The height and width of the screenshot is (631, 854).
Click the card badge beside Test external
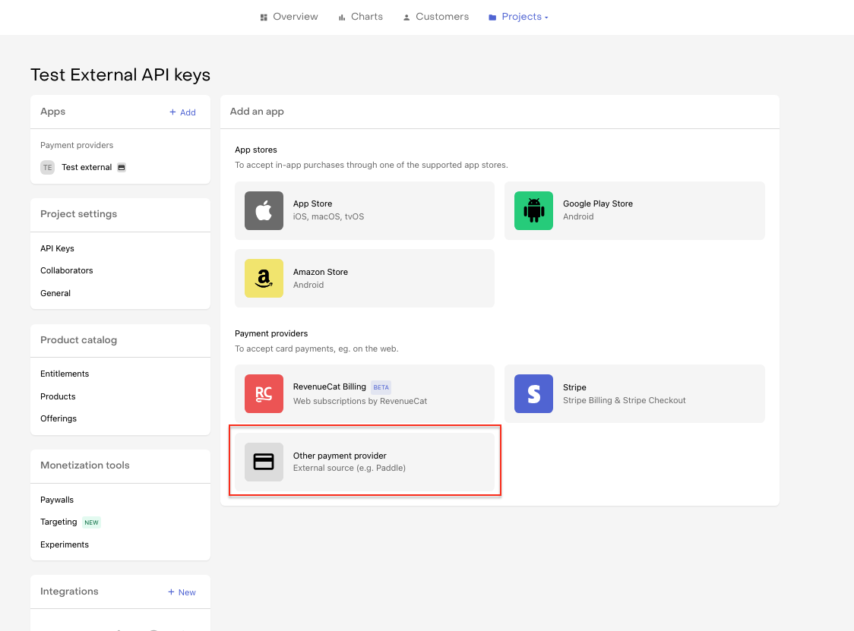(x=122, y=167)
